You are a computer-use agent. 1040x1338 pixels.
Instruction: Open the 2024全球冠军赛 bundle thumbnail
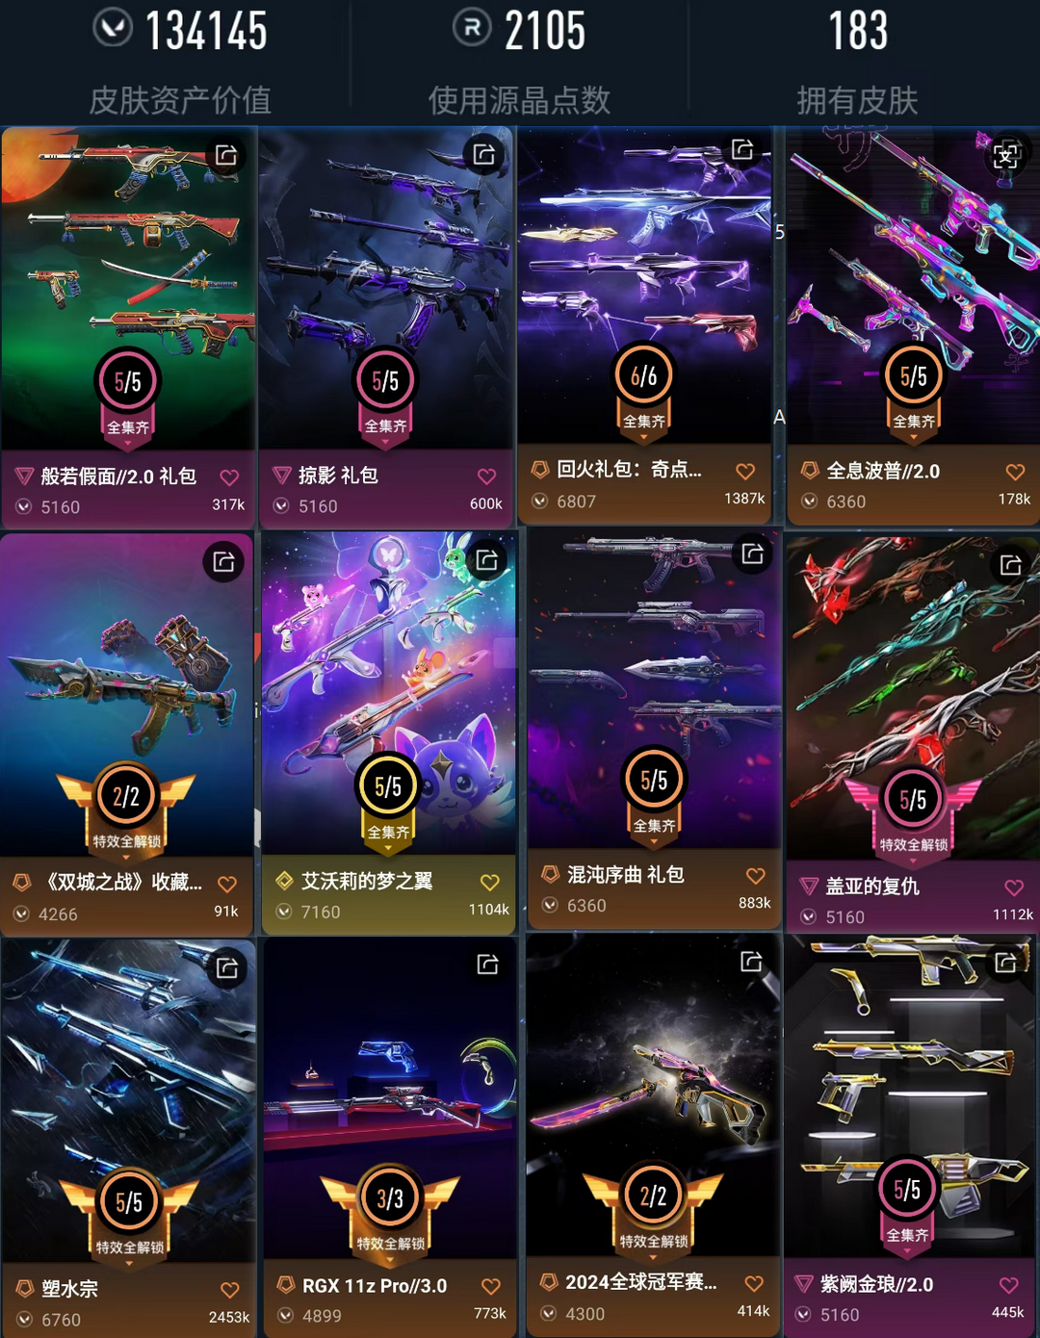[x=653, y=1094]
